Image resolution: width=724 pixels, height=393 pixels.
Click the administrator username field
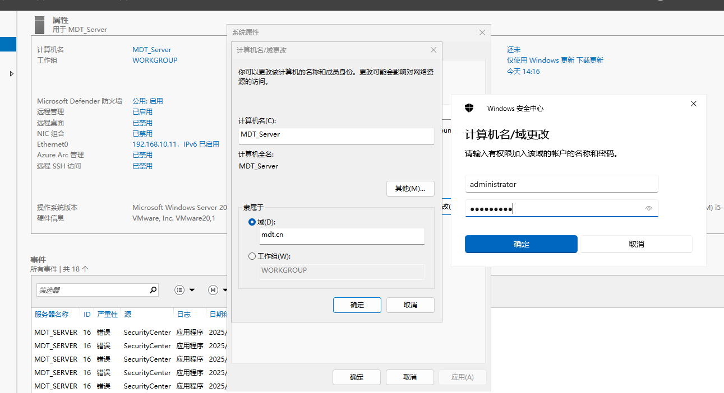561,184
